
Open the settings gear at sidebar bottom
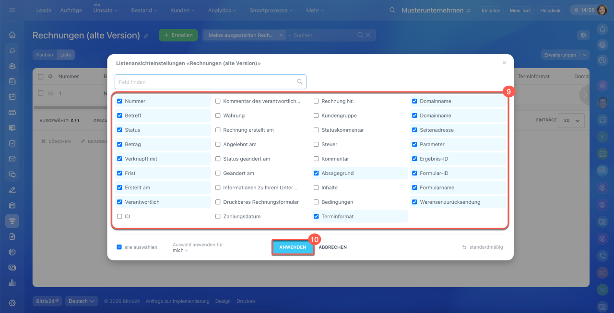[12, 303]
